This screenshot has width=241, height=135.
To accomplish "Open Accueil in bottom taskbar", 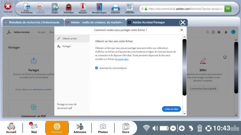I will tap(11, 128).
